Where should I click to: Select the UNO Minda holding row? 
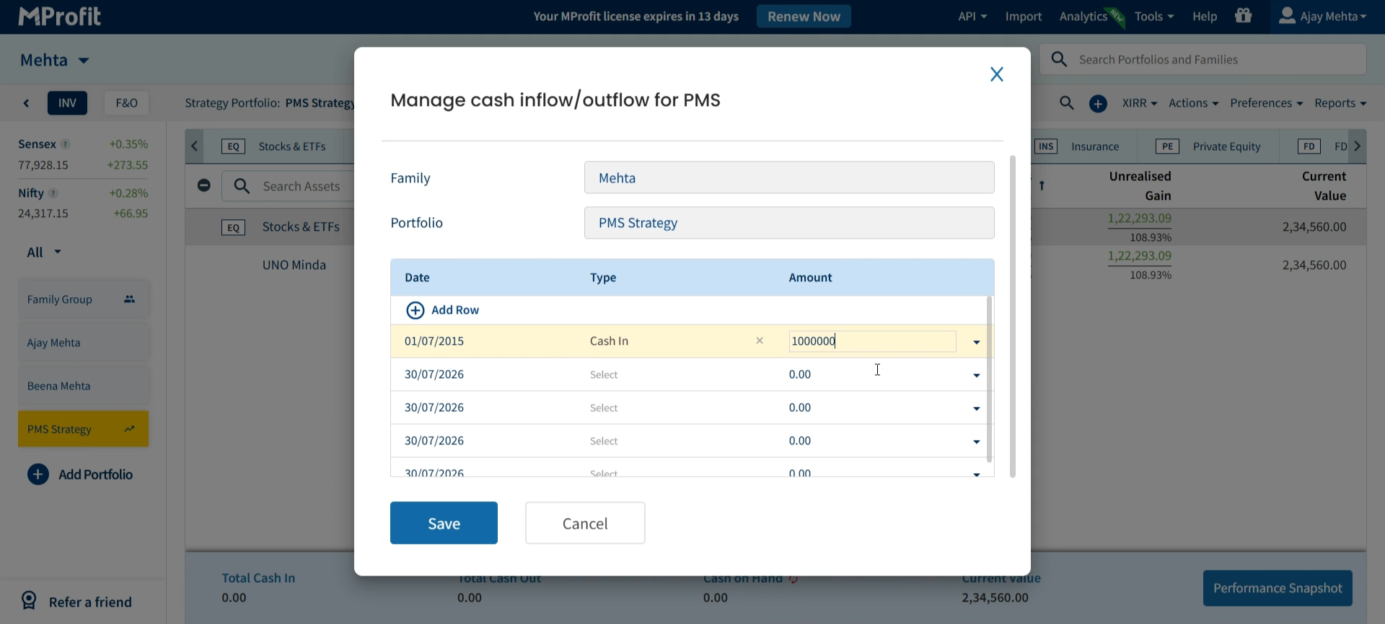pos(294,265)
